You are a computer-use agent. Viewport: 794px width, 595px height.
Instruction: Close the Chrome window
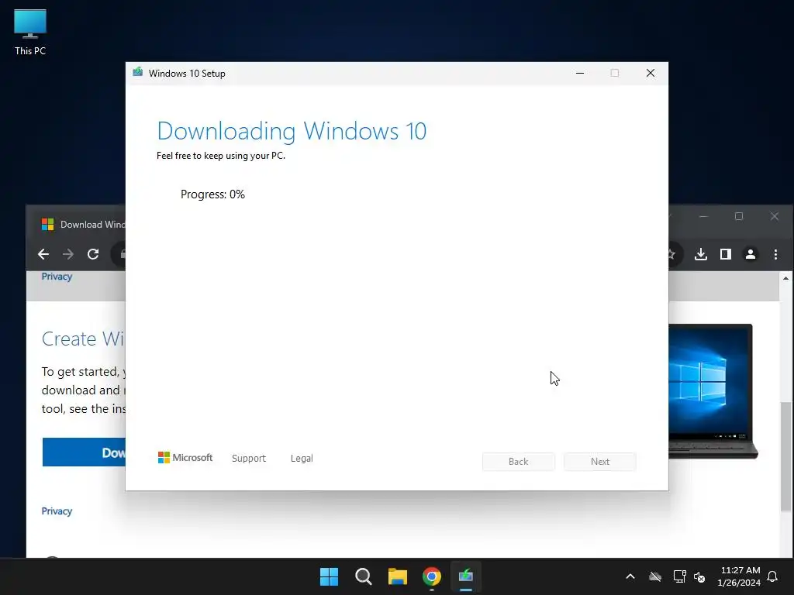(x=775, y=216)
